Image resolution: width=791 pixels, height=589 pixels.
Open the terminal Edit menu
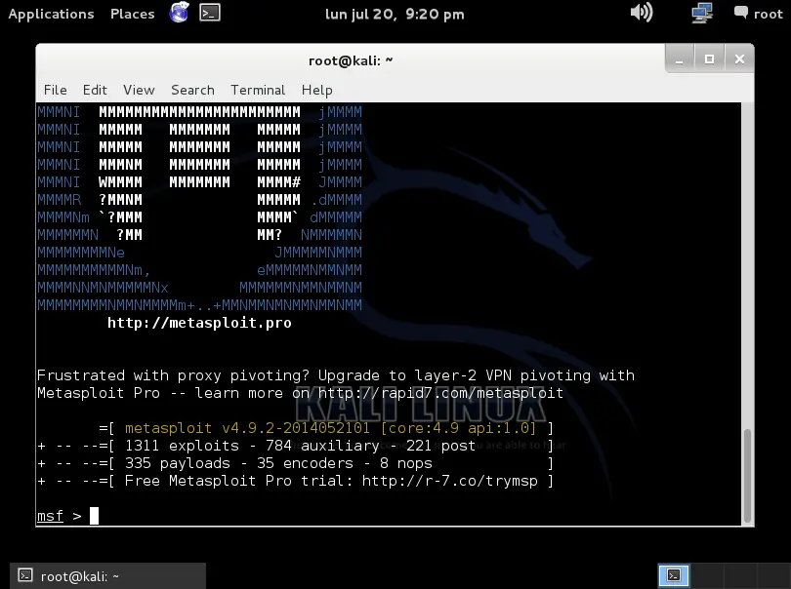pyautogui.click(x=95, y=90)
